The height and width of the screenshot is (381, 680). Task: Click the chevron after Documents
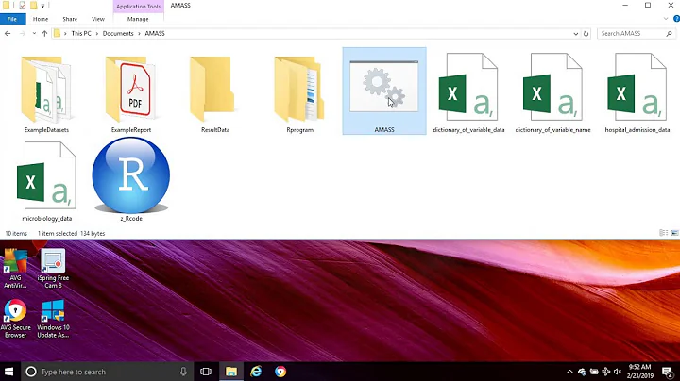click(x=139, y=33)
